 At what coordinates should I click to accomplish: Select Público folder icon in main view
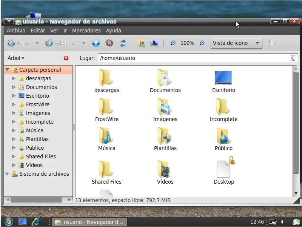tap(223, 136)
